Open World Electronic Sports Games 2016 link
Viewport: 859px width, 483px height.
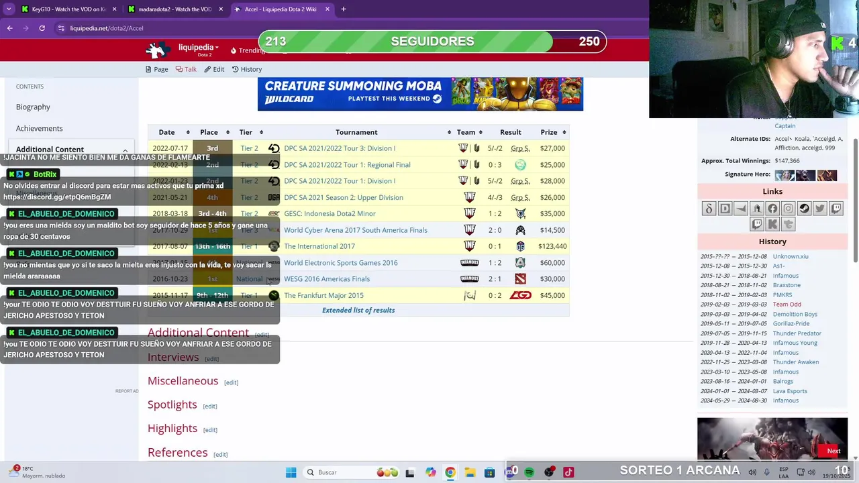(x=341, y=263)
